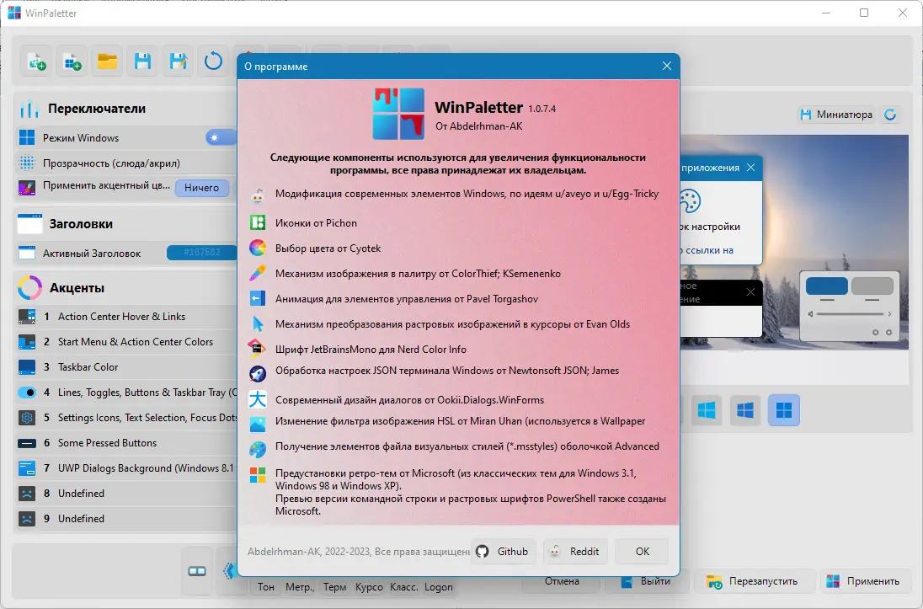Click Выйти to exit WinPaletter
923x609 pixels.
645,581
